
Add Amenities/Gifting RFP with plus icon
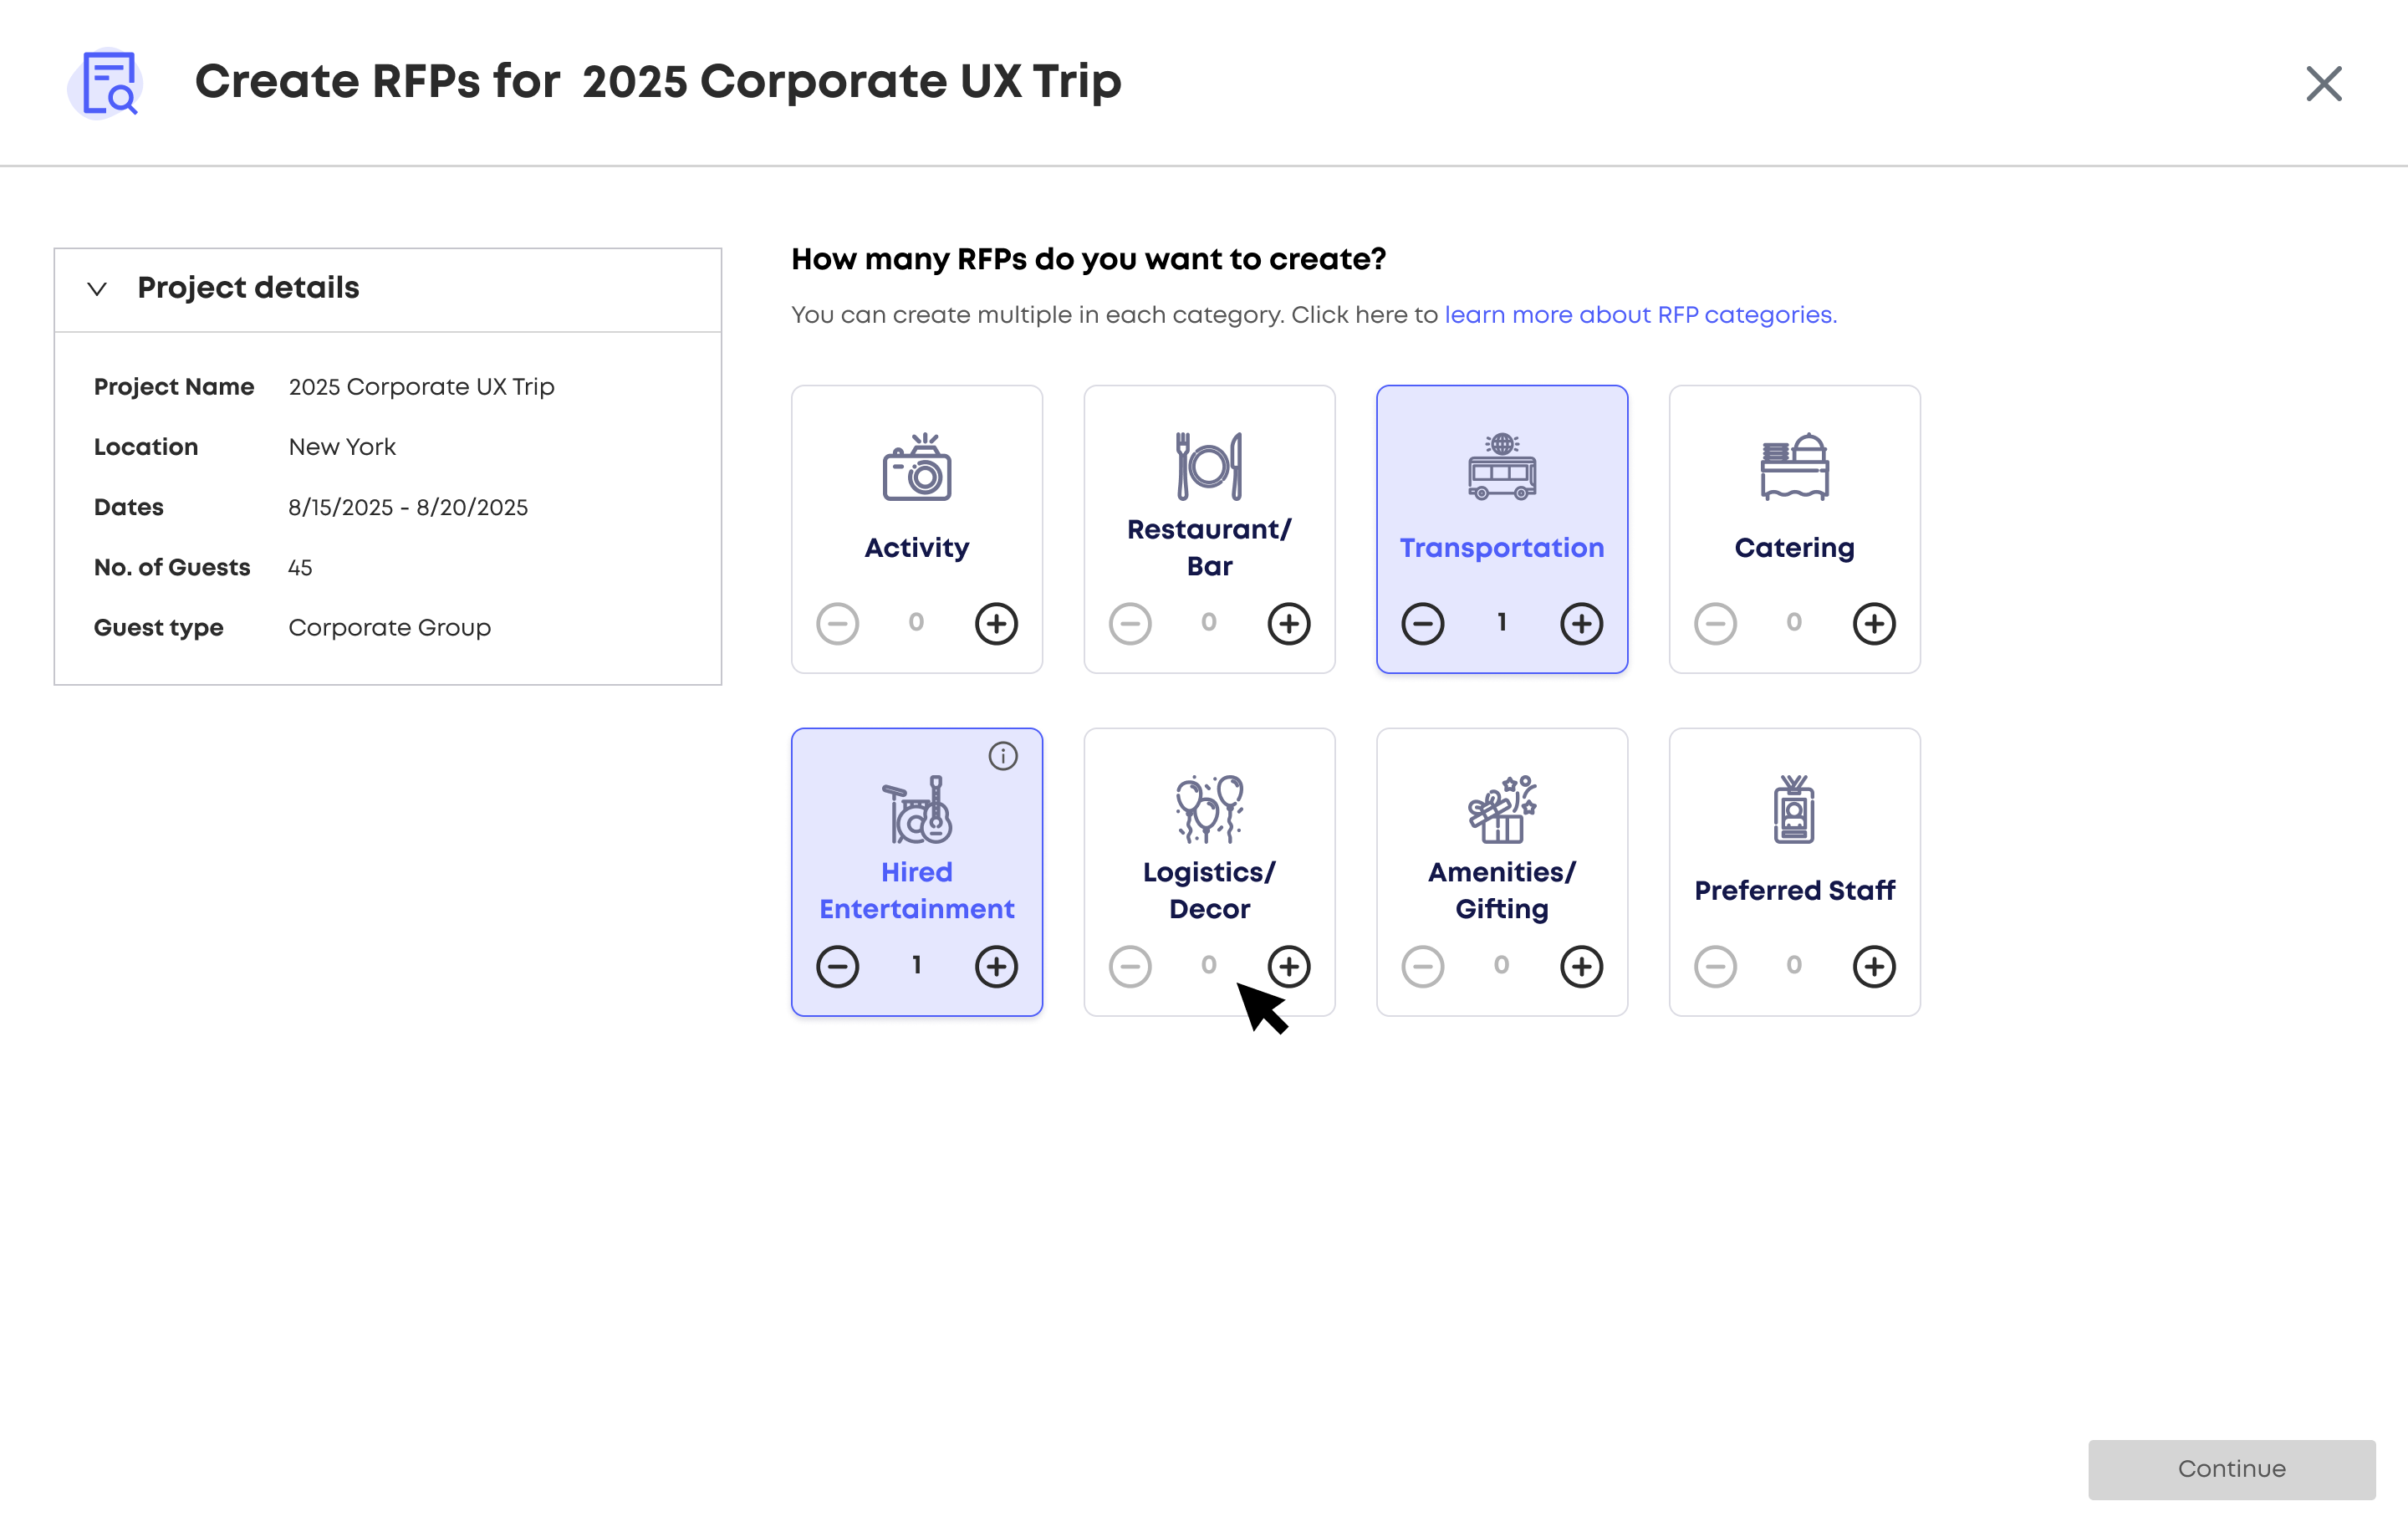click(1581, 966)
